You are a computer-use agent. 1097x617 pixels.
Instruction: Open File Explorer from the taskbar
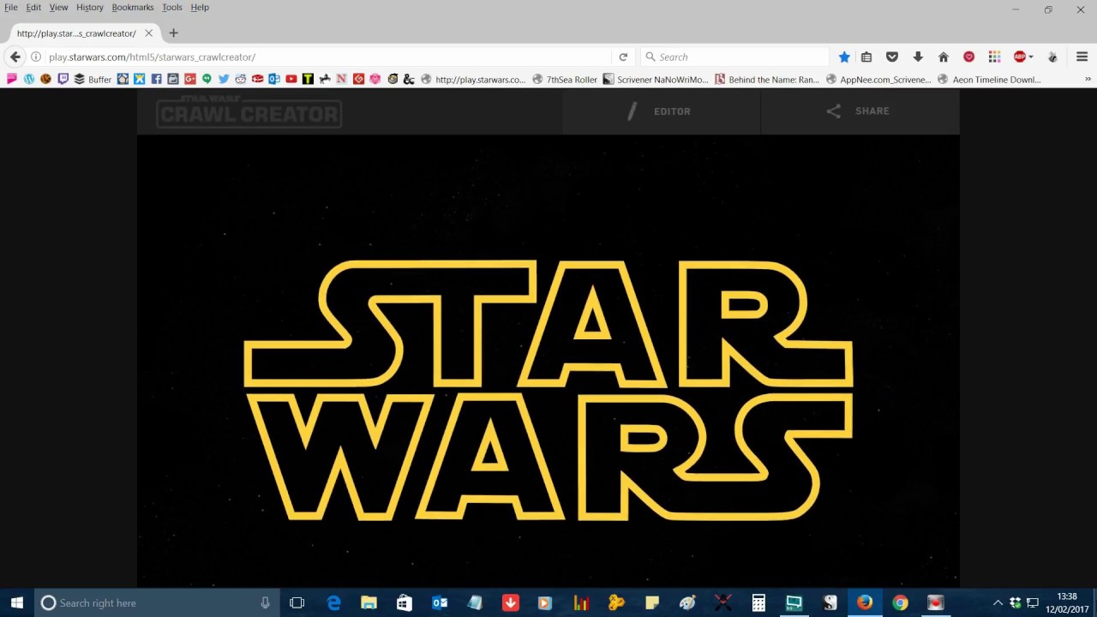(369, 602)
